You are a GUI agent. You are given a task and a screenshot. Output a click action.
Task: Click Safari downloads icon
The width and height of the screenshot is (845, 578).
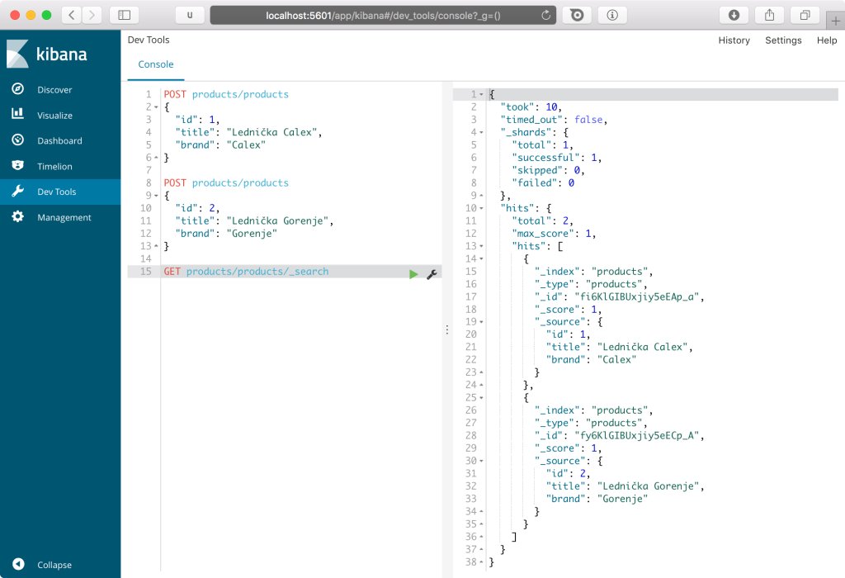pyautogui.click(x=734, y=15)
